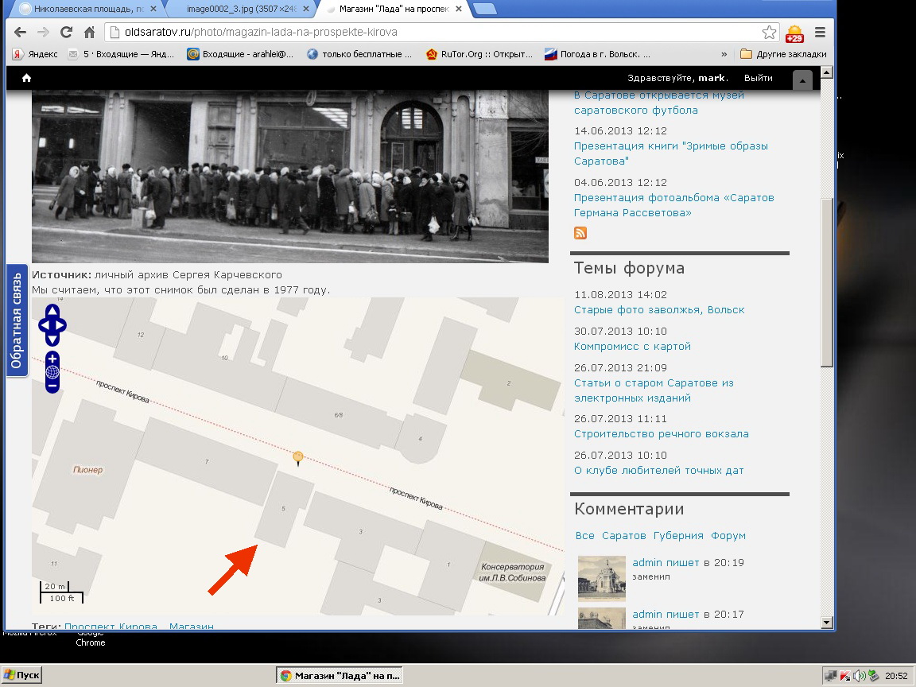Click the map zoom in plus button
Image resolution: width=916 pixels, height=687 pixels.
tap(52, 359)
